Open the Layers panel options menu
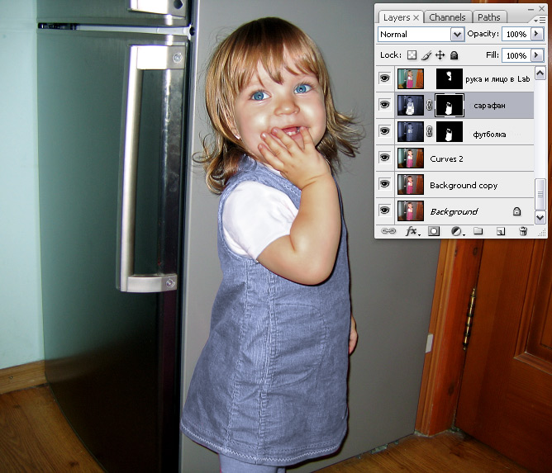552x473 pixels. coord(539,21)
